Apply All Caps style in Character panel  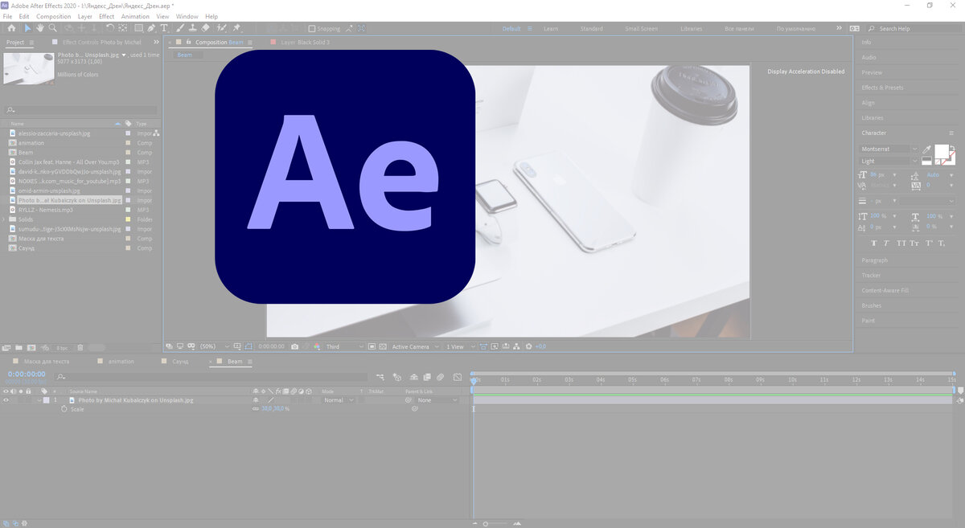click(901, 243)
